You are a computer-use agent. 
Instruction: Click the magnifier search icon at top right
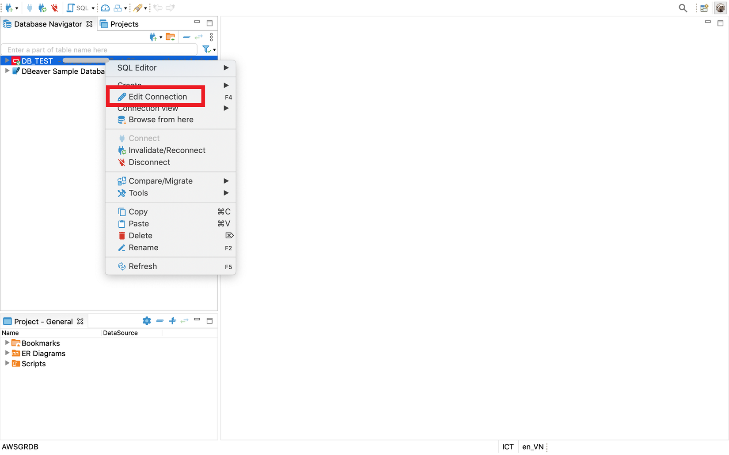tap(683, 8)
